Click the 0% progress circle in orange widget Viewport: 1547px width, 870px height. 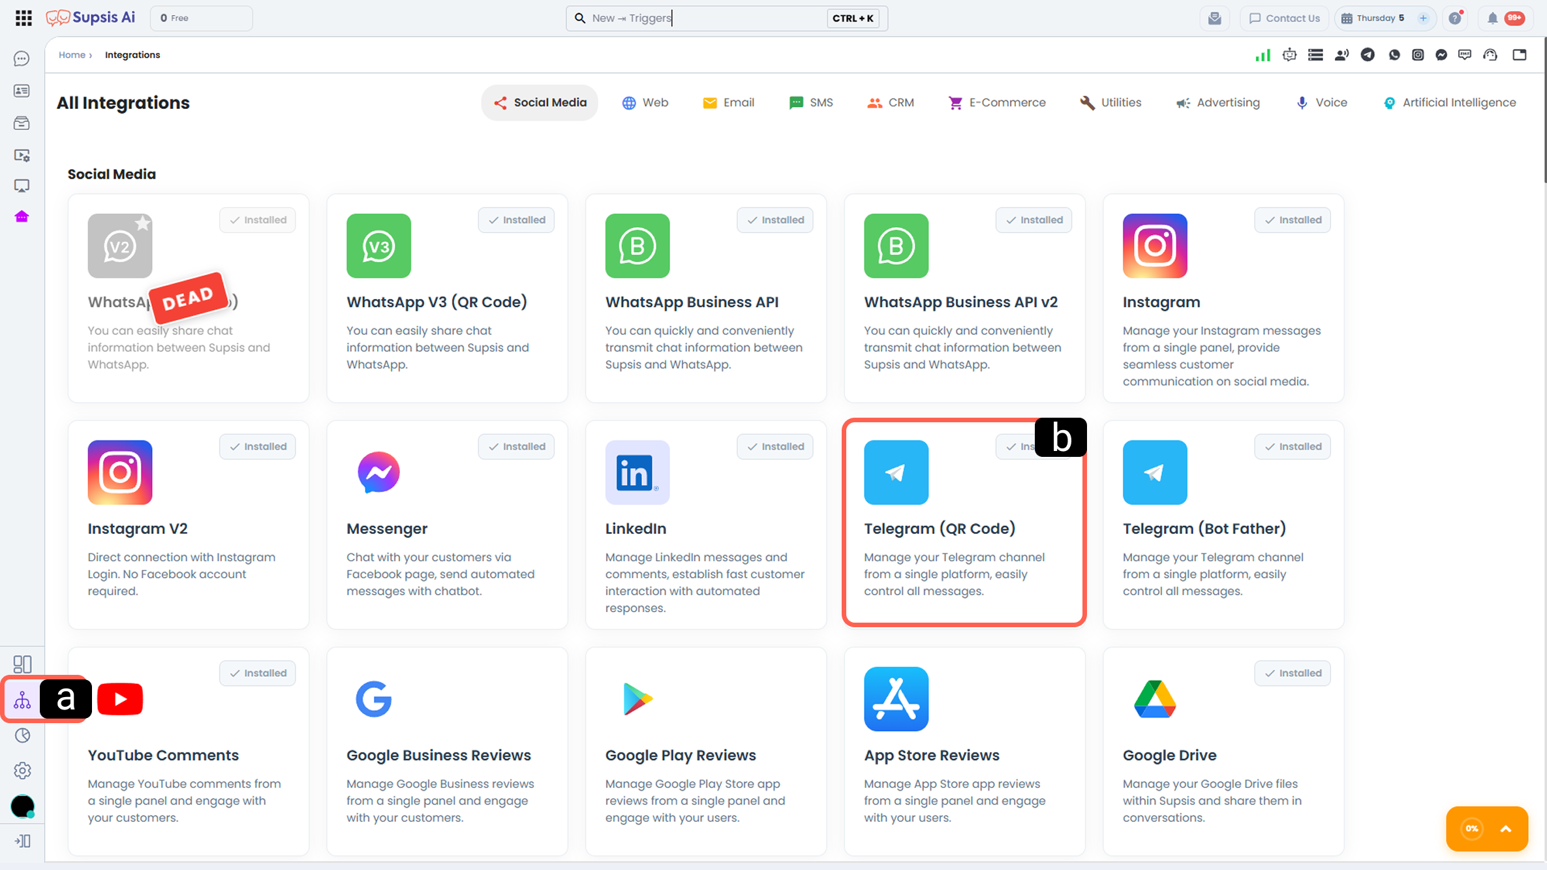(x=1472, y=829)
